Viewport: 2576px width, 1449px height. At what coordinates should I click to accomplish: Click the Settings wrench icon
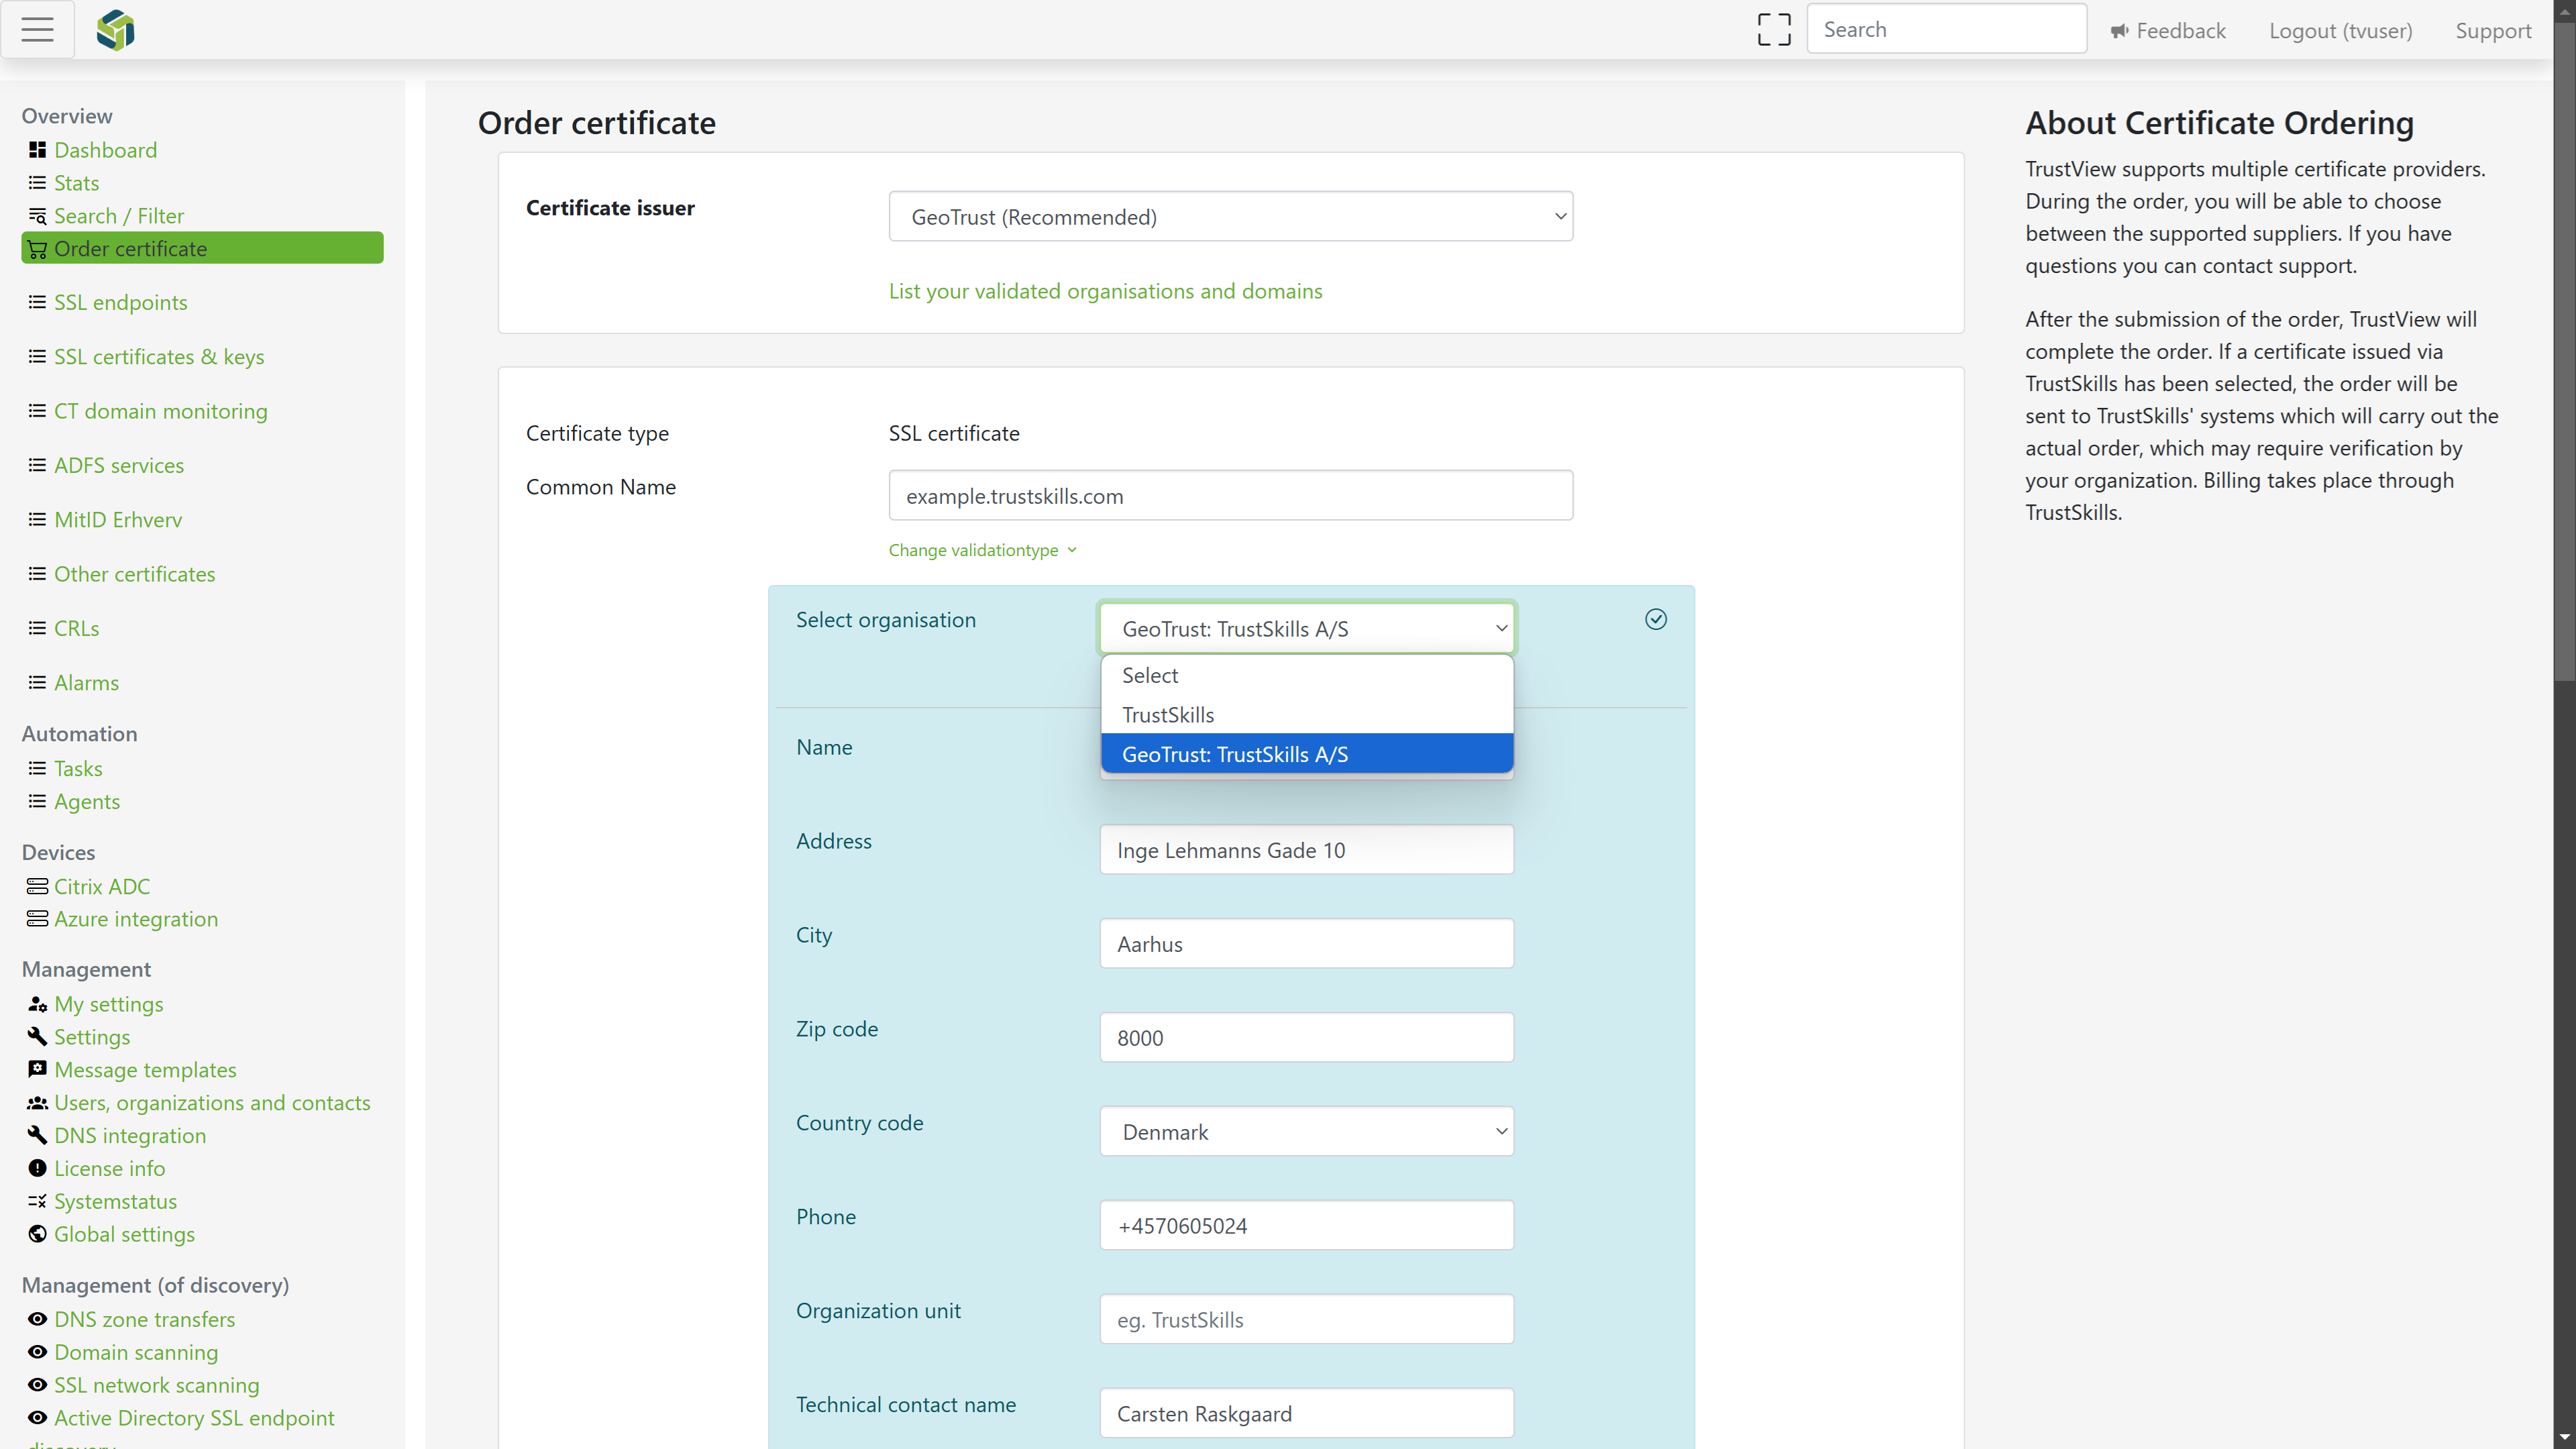37,1037
